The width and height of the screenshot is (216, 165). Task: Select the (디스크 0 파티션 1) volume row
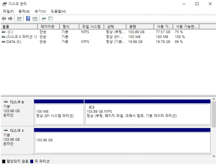[100, 37]
